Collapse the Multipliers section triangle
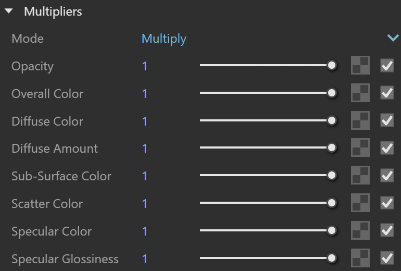Screen dimensions: 401x271 (x=9, y=11)
